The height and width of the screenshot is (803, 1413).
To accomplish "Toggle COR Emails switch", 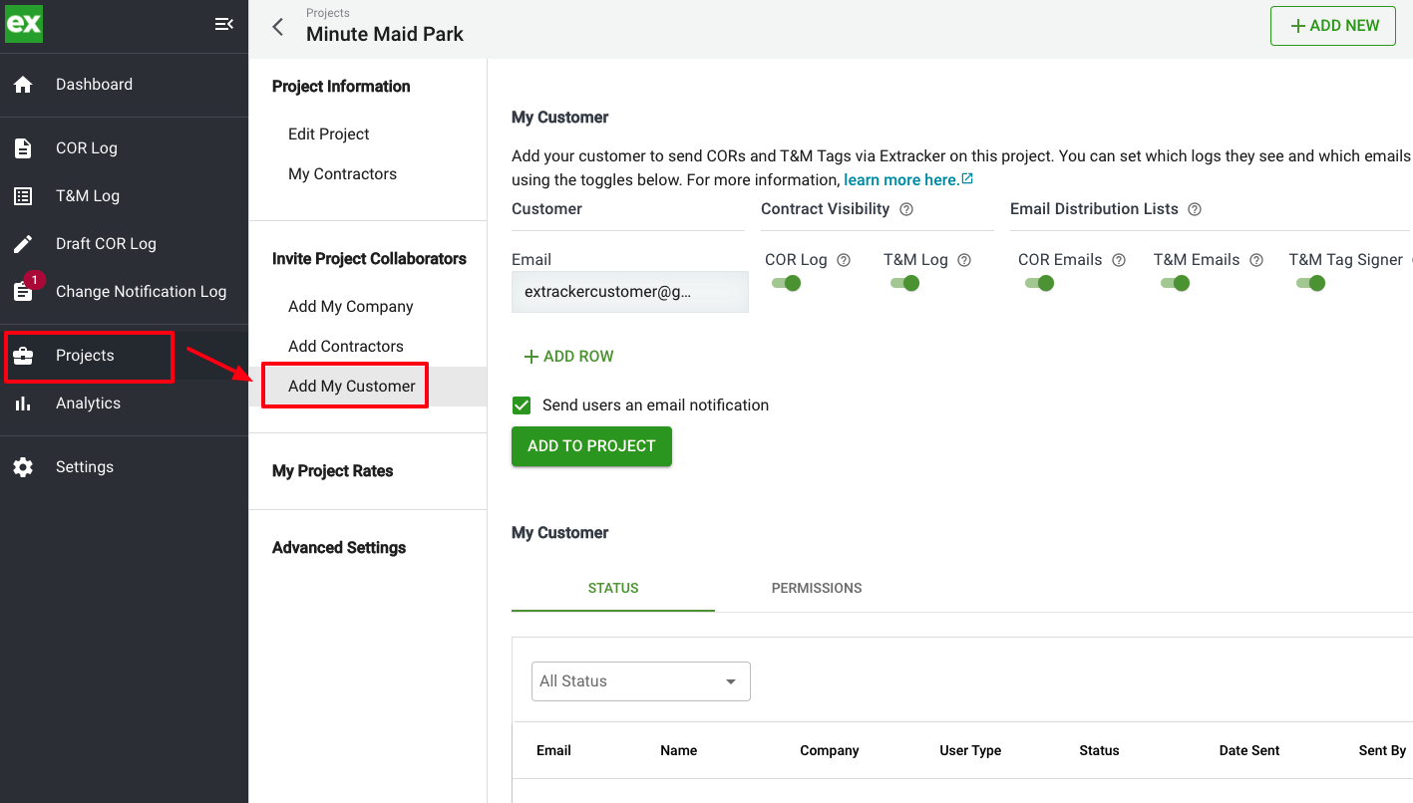I will tap(1040, 283).
